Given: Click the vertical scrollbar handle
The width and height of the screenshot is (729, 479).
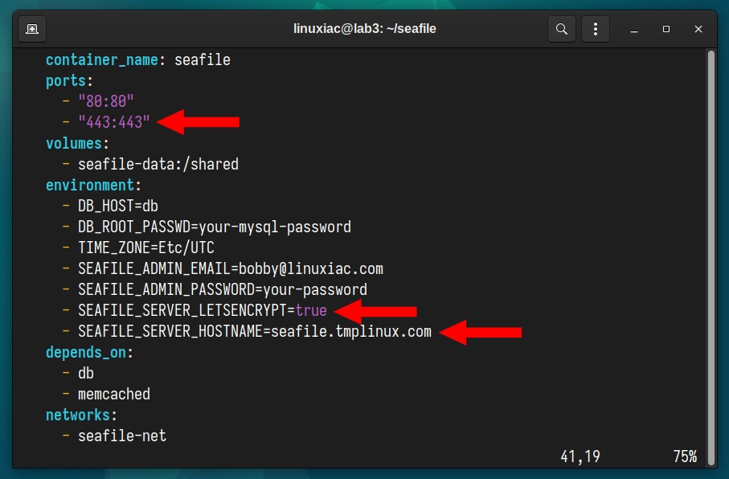Looking at the screenshot, I should 711,257.
